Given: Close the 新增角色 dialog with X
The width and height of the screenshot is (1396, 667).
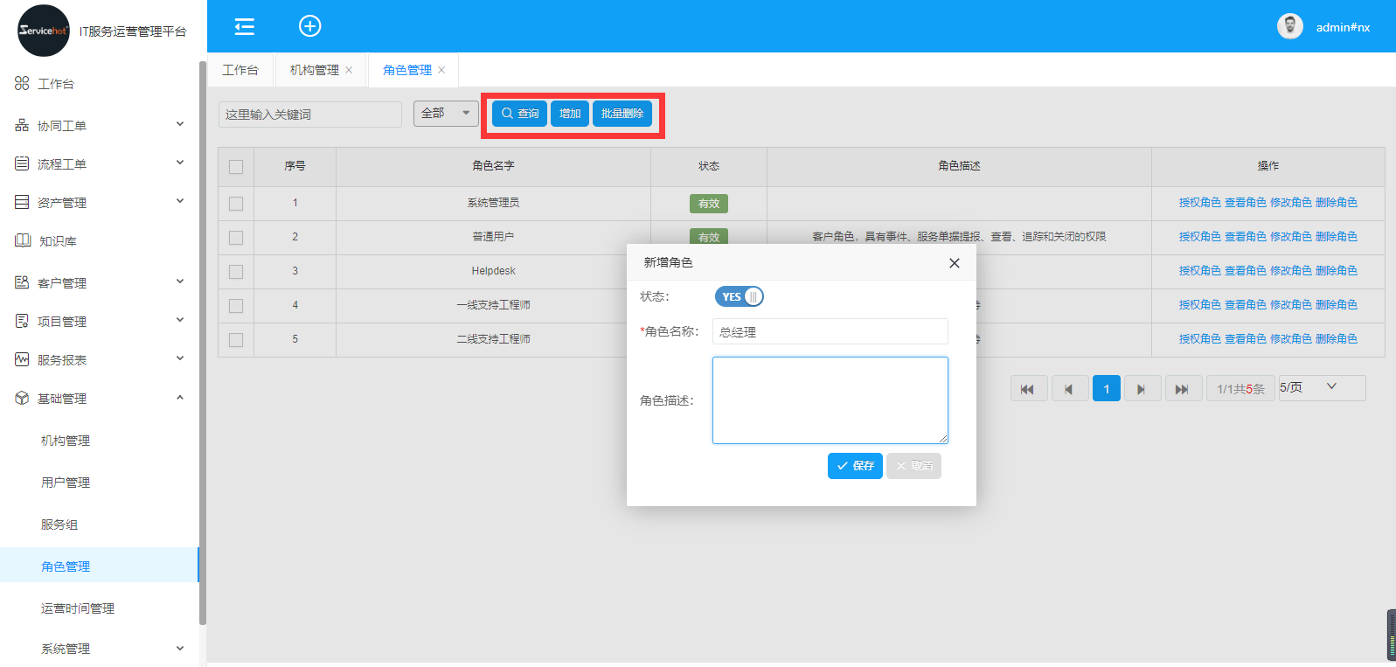Looking at the screenshot, I should pyautogui.click(x=954, y=263).
